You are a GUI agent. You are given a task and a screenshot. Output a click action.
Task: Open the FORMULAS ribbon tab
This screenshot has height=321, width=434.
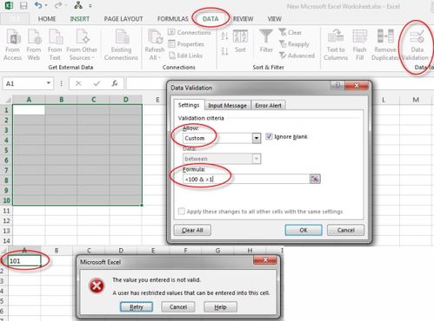[x=173, y=19]
